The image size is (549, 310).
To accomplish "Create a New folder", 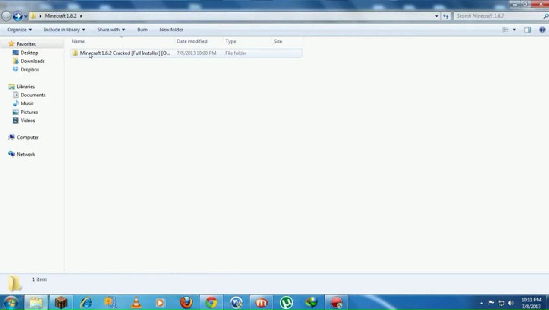I will tap(171, 30).
